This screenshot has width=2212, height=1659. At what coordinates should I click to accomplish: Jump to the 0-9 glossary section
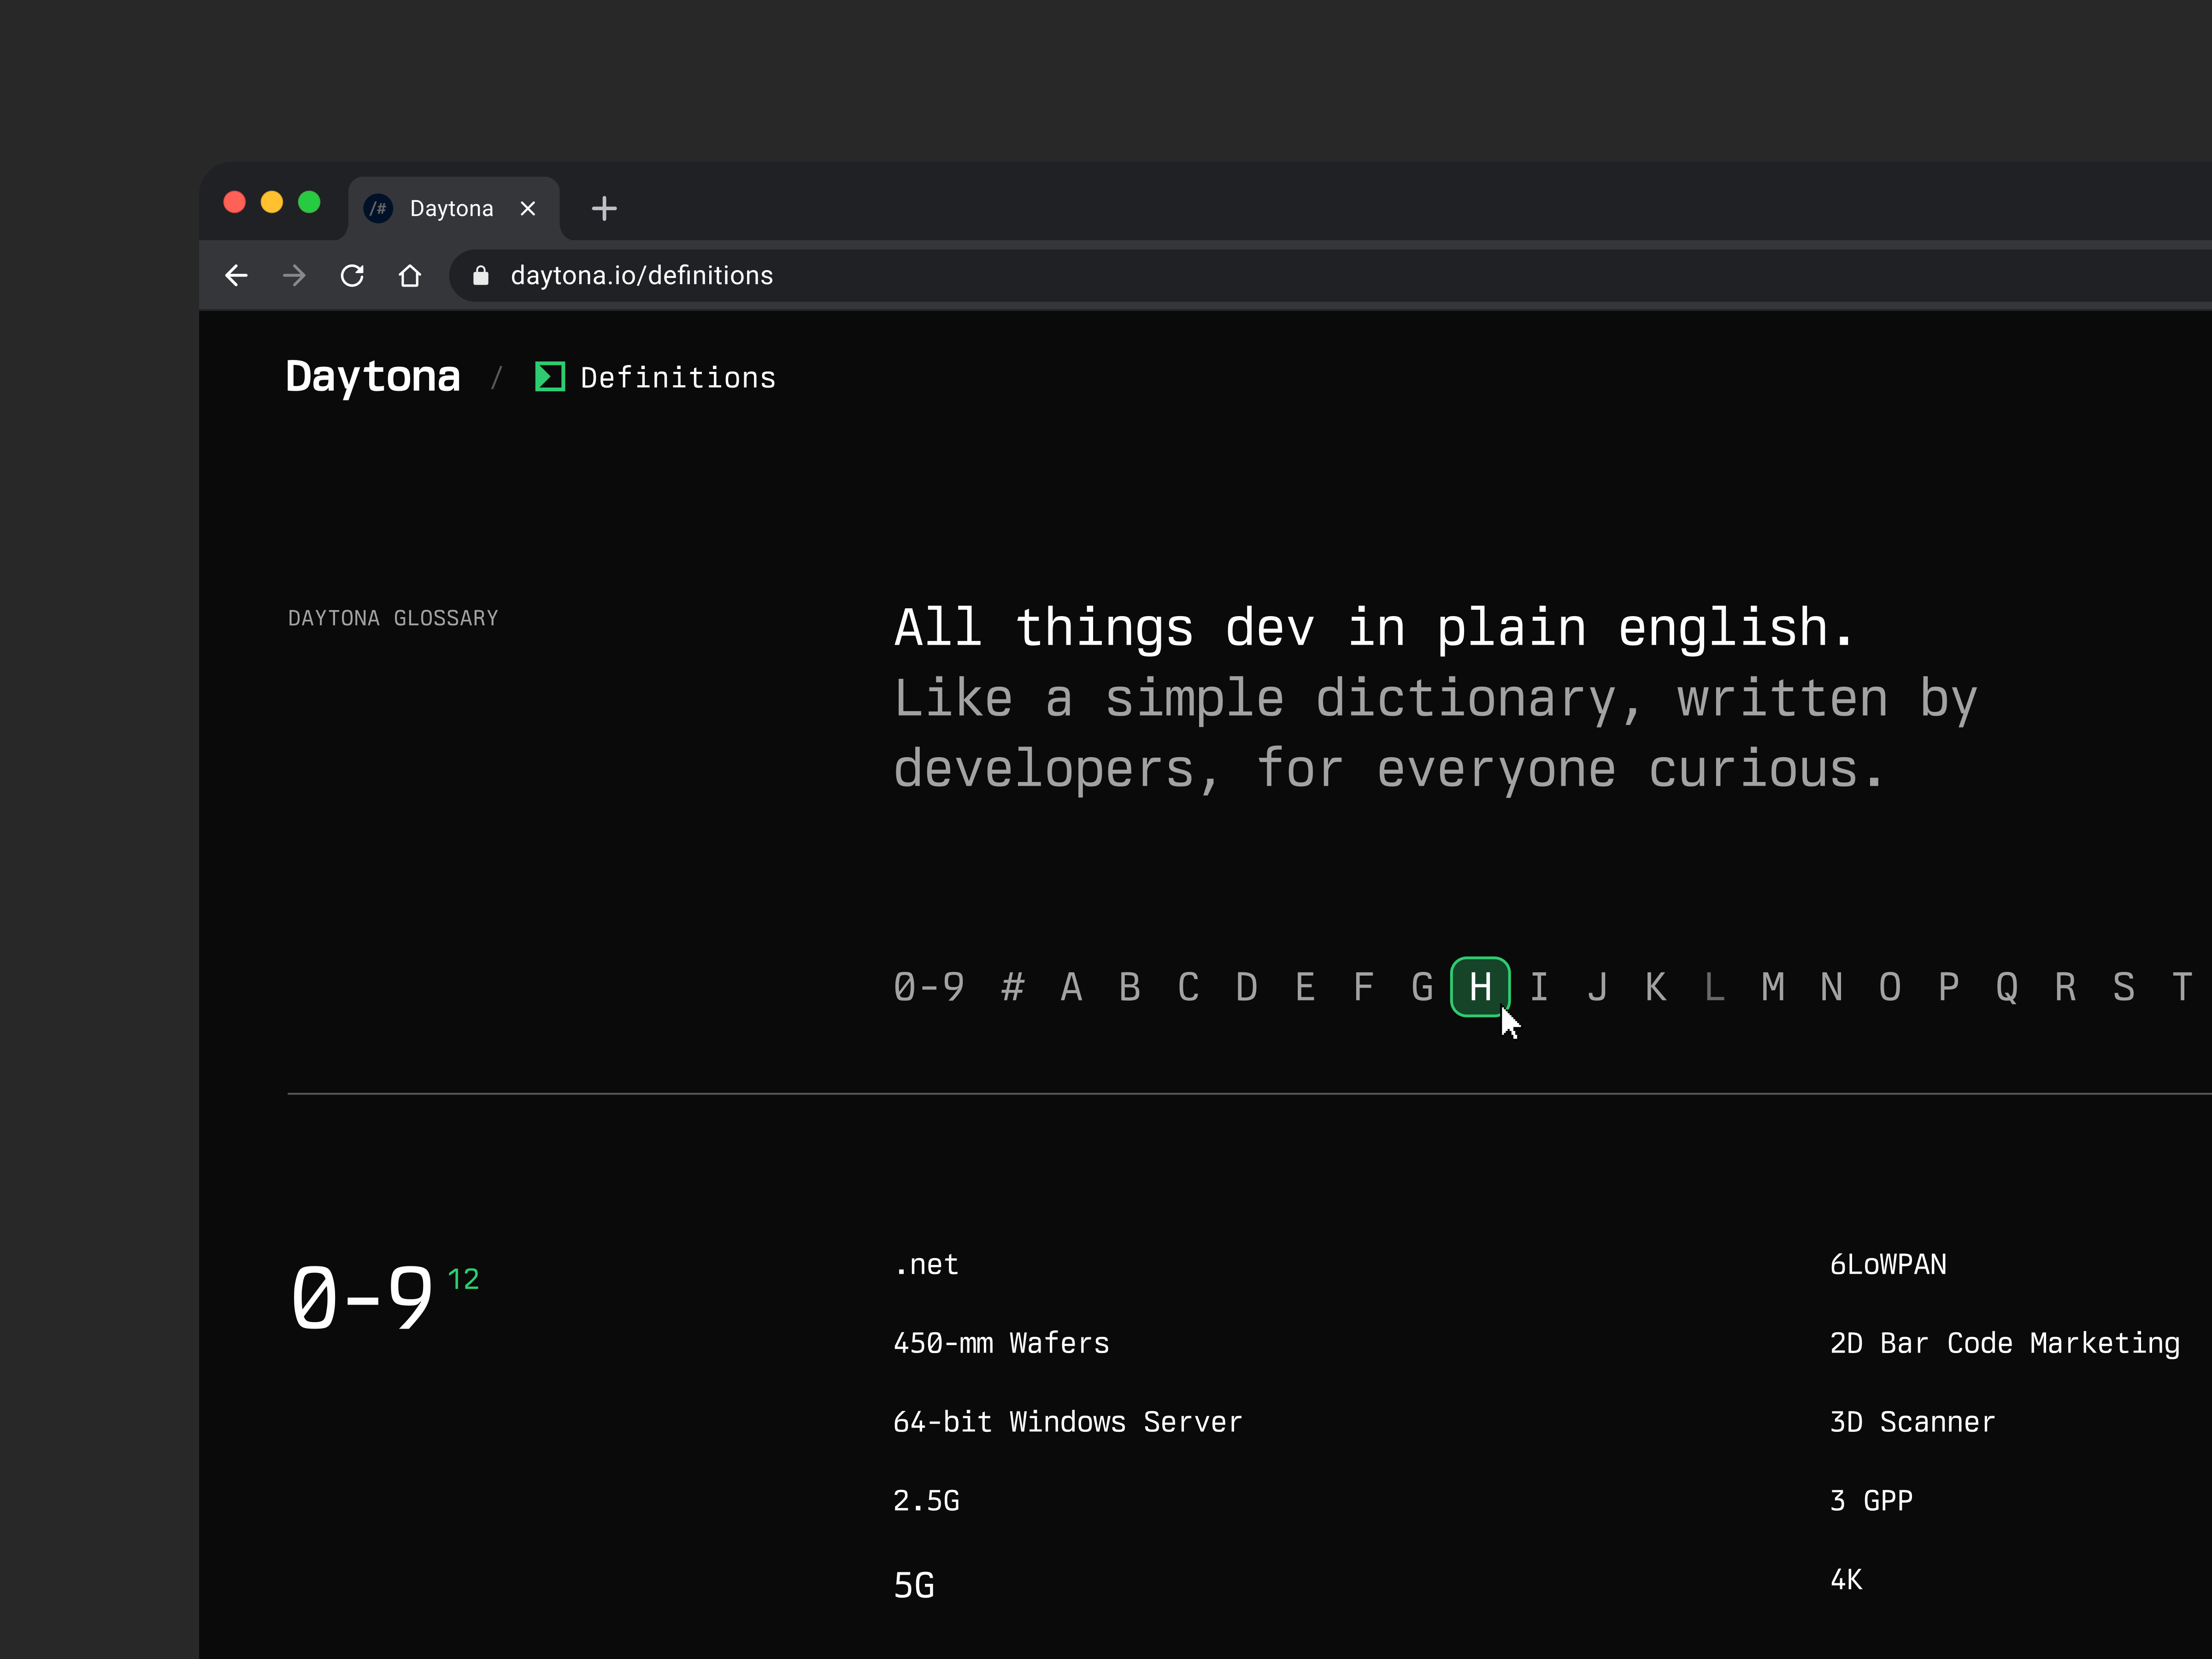pyautogui.click(x=929, y=987)
